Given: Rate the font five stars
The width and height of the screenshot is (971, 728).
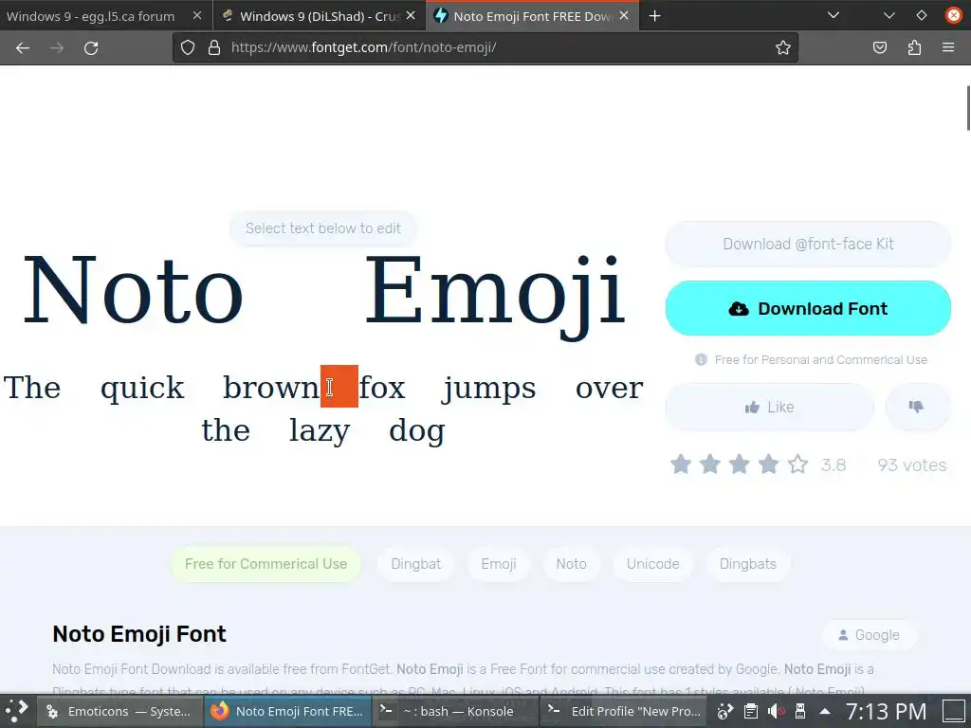Looking at the screenshot, I should tap(797, 464).
